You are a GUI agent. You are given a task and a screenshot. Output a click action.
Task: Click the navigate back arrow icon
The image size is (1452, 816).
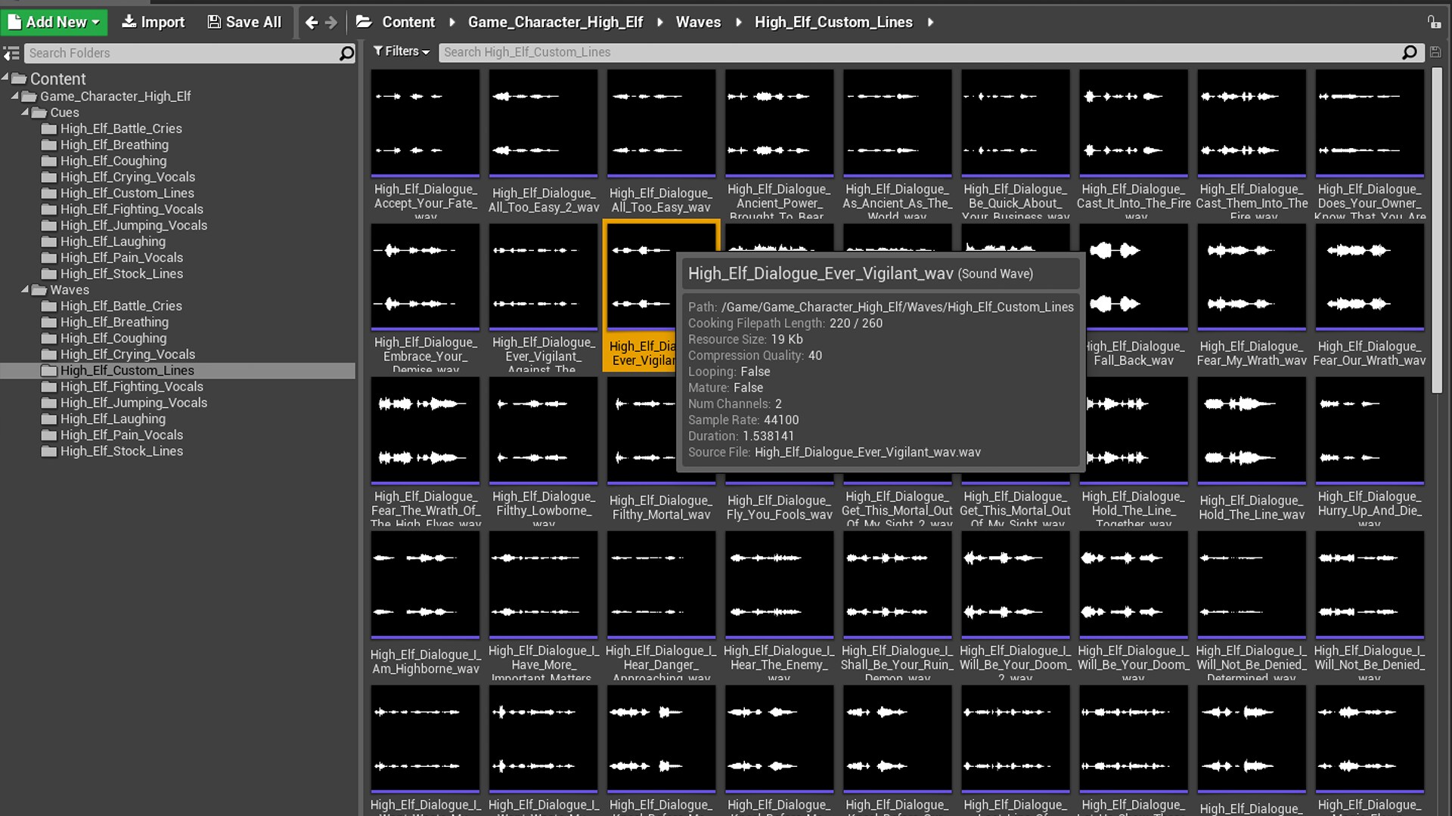coord(311,23)
